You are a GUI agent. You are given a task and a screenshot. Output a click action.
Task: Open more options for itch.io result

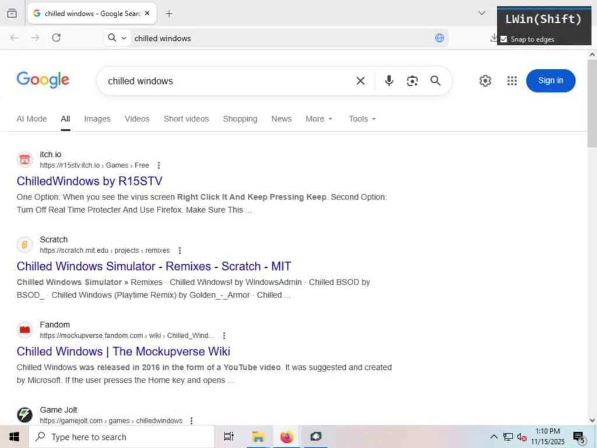click(x=159, y=165)
